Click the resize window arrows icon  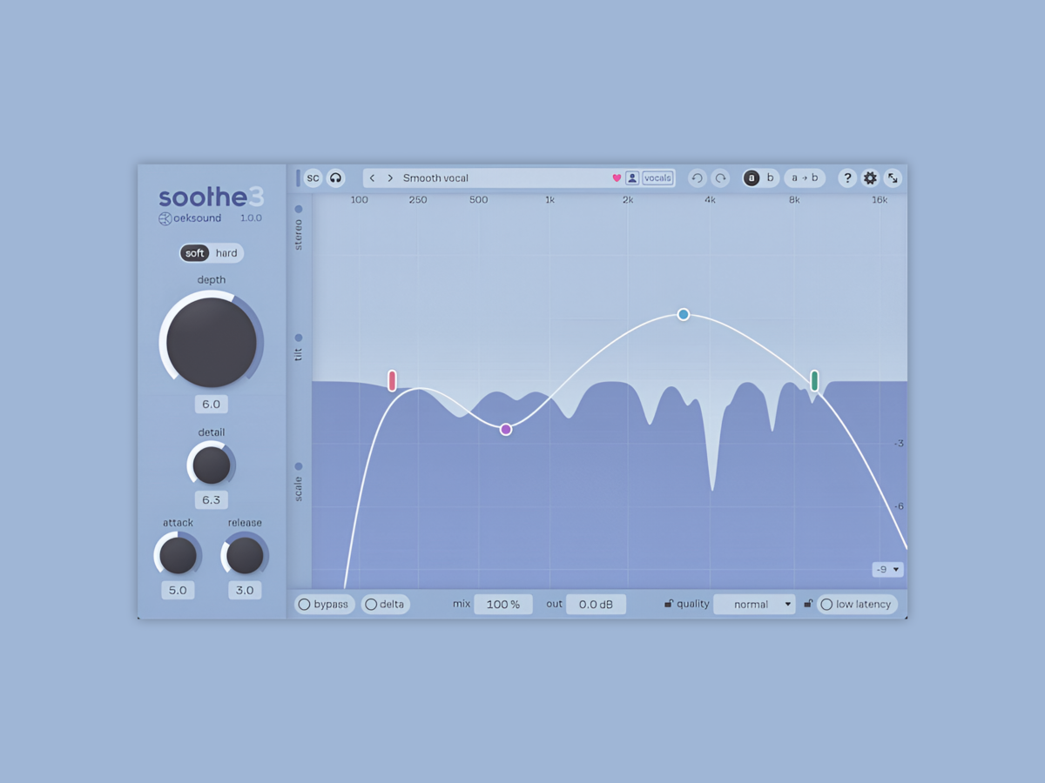[x=893, y=178]
